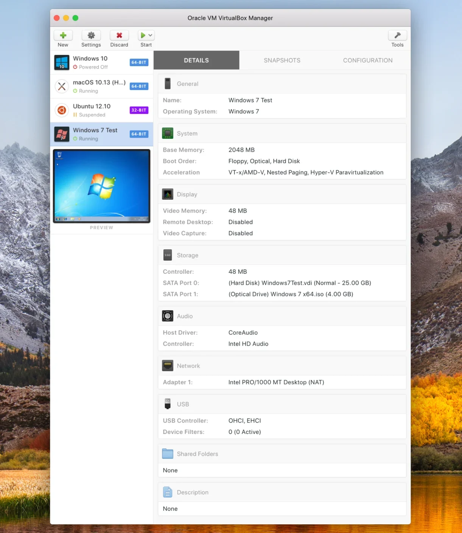
Task: Click the Intel HD Audio controller value
Action: 248,344
